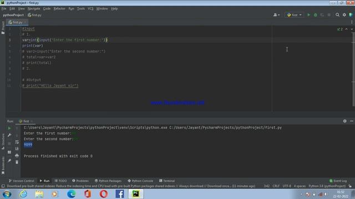Open run configuration via the wrench icon
Image resolution: width=355 pixels, height=199 pixels.
click(x=9, y=135)
